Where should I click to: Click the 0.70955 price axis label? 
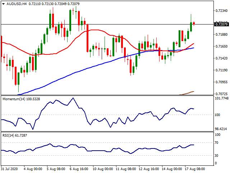click(x=222, y=82)
